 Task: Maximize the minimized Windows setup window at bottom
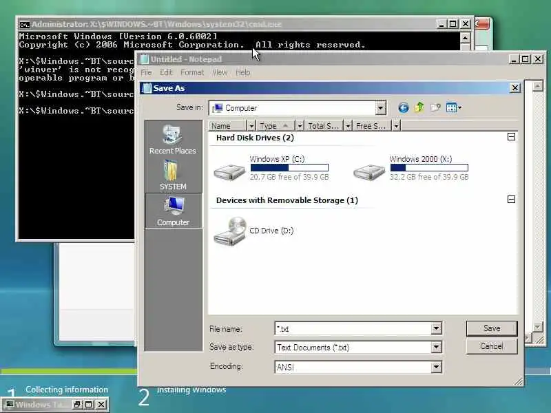tap(89, 405)
